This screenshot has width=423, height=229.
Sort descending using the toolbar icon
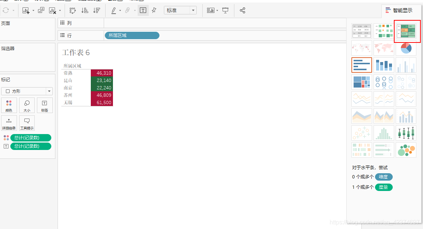[97, 11]
